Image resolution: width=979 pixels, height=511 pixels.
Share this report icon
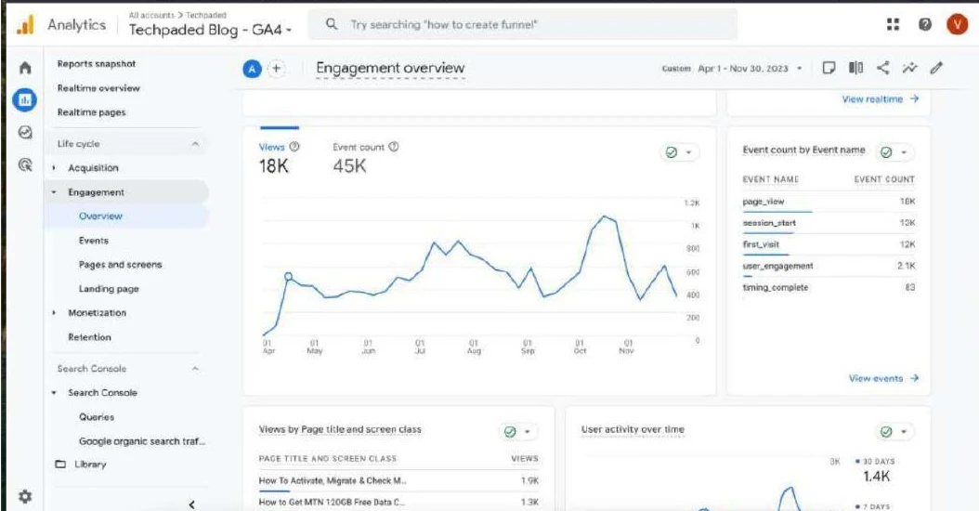pyautogui.click(x=882, y=68)
